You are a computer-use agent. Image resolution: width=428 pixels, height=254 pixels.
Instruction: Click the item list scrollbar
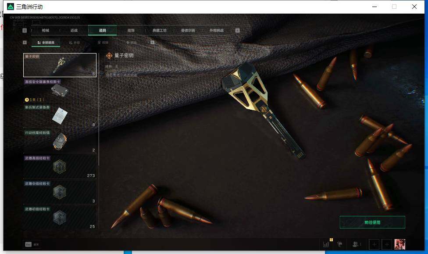(x=99, y=109)
